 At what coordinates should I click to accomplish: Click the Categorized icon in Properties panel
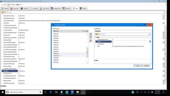pos(96,34)
